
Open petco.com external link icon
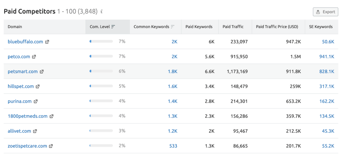click(34, 57)
